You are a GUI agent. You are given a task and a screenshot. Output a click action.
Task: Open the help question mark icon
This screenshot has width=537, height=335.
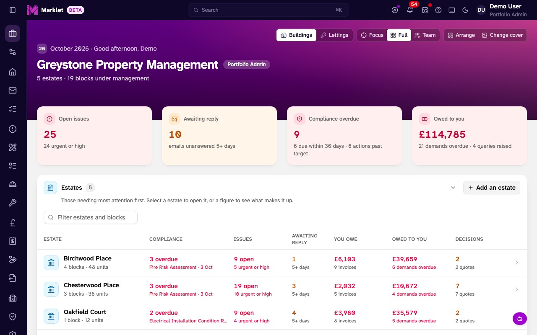(x=438, y=10)
